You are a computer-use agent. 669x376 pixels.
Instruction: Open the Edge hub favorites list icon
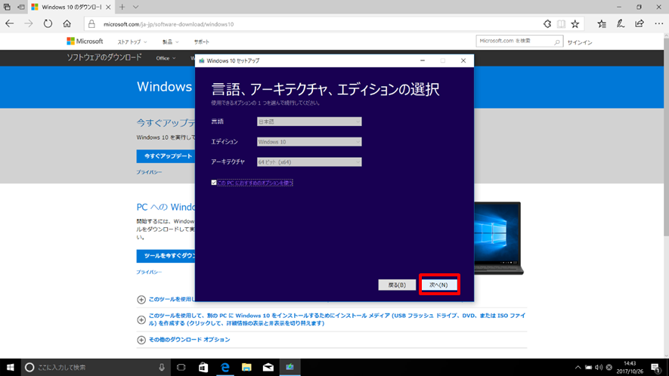[602, 24]
